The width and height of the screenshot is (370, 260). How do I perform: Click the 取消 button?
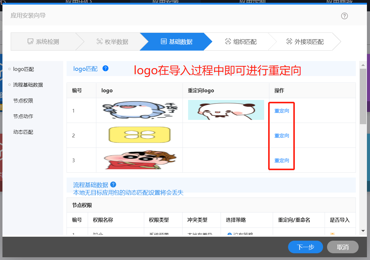tap(343, 247)
